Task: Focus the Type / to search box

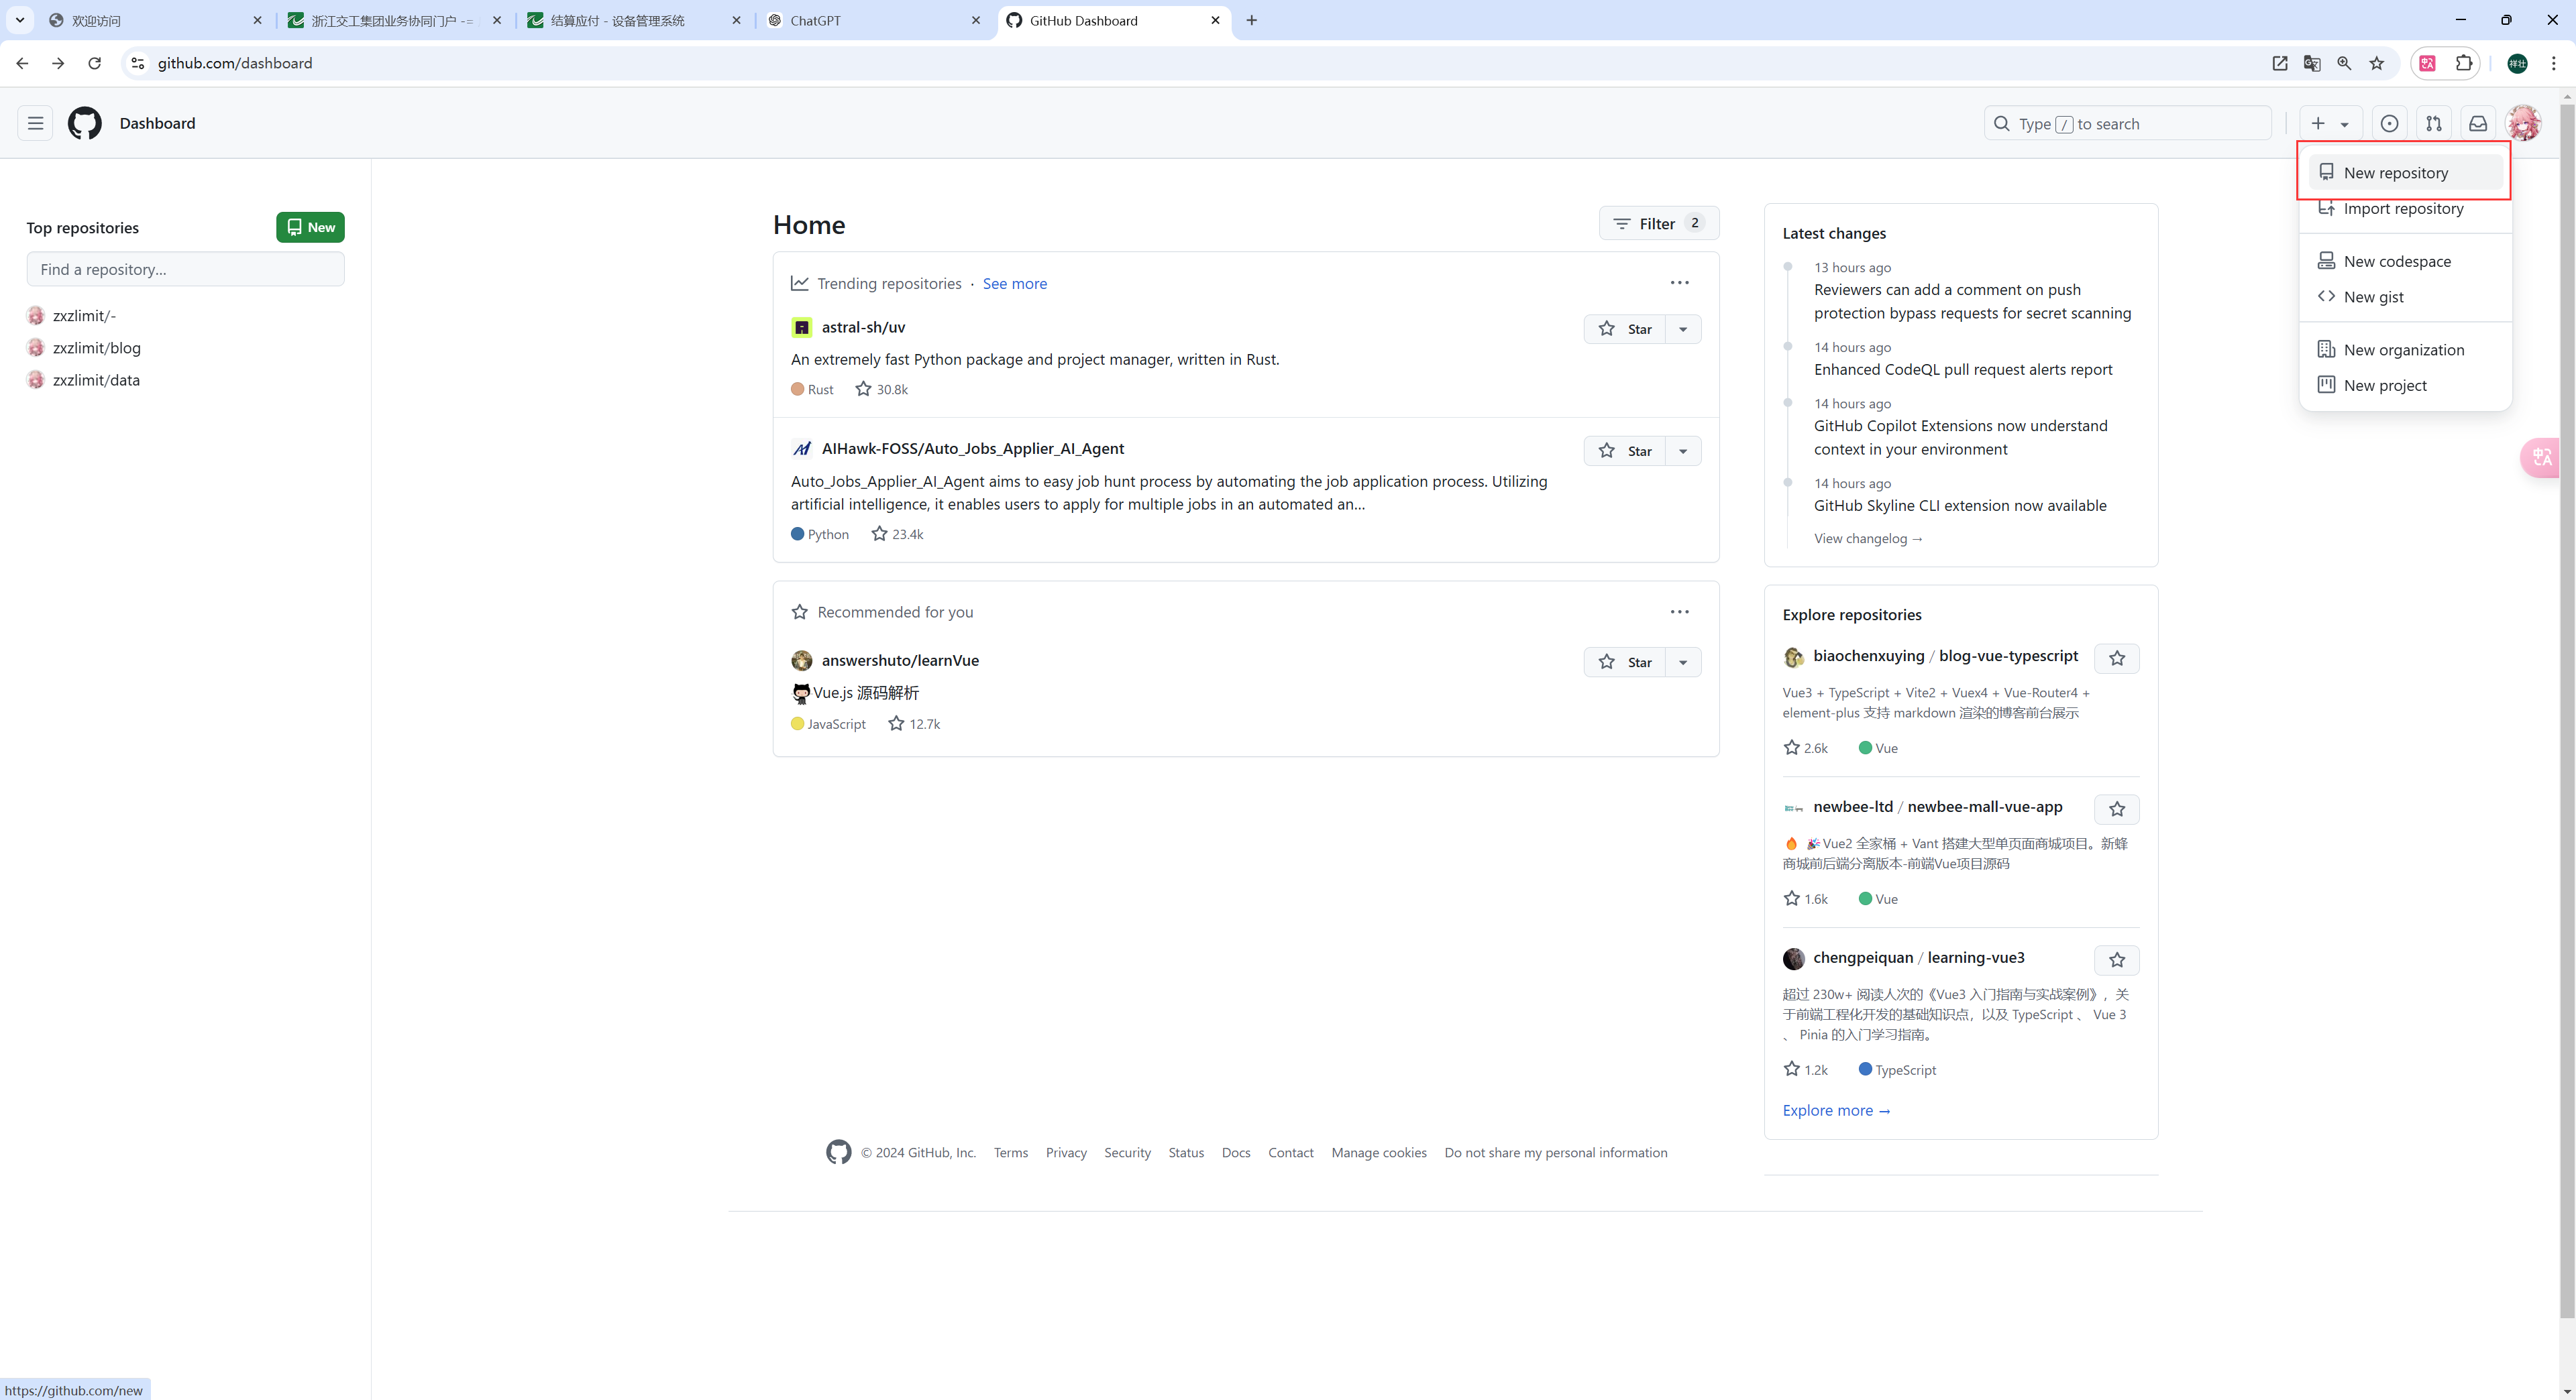Action: click(2128, 124)
